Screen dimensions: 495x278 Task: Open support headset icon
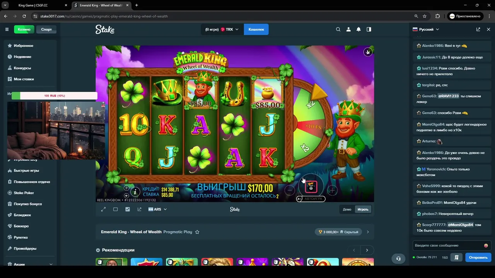coord(398,259)
